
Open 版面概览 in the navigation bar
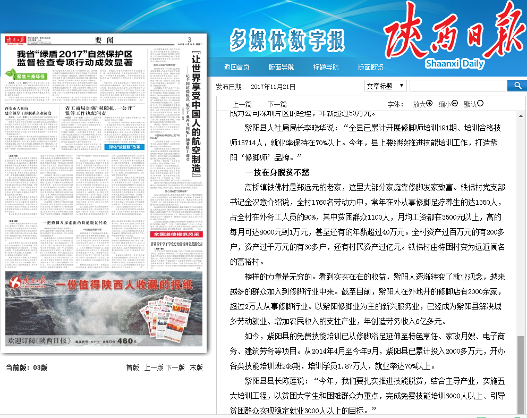[371, 68]
